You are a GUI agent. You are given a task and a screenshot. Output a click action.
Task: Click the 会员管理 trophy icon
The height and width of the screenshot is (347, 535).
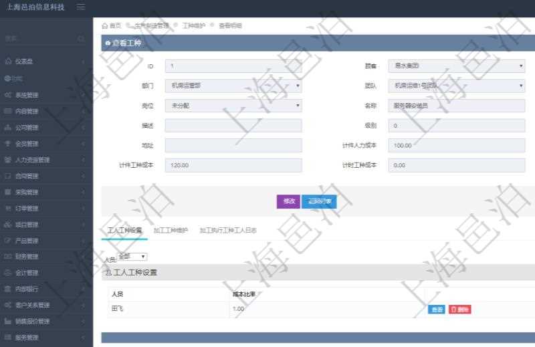click(8, 144)
